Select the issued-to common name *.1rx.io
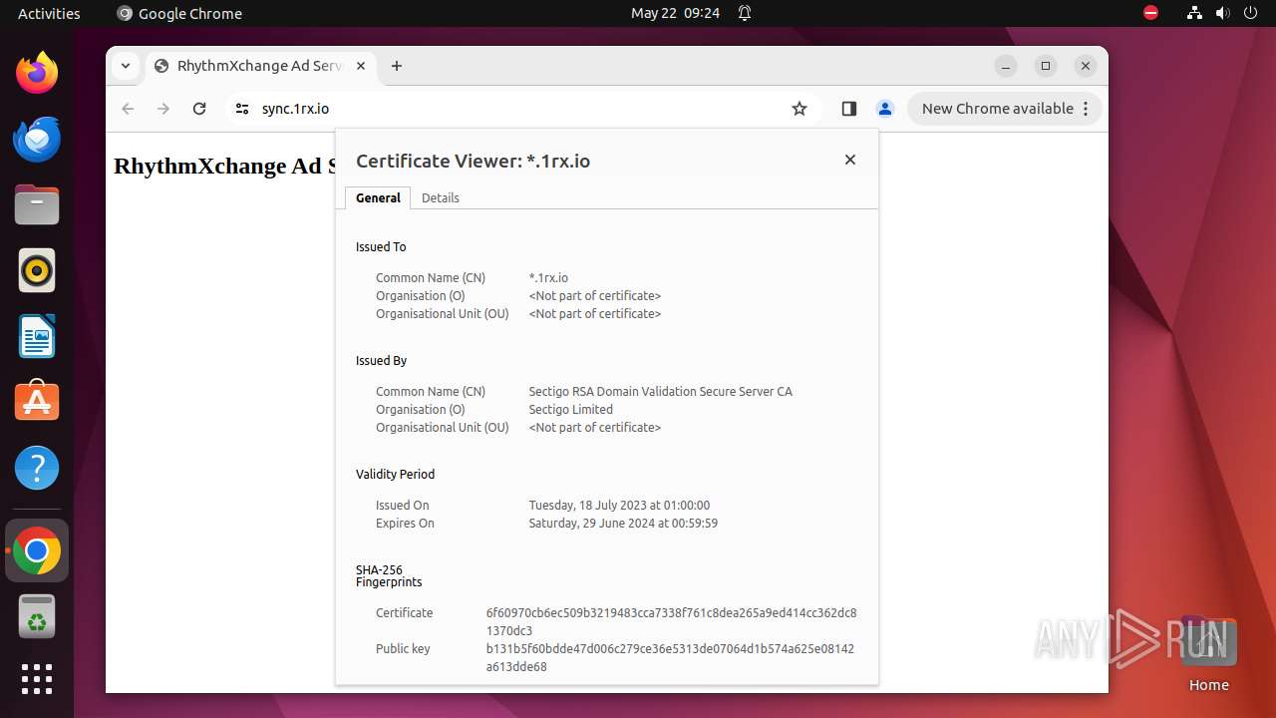The image size is (1276, 718). click(548, 278)
